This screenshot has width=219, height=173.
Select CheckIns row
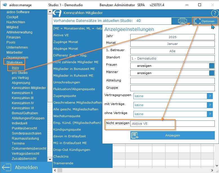coord(61,156)
